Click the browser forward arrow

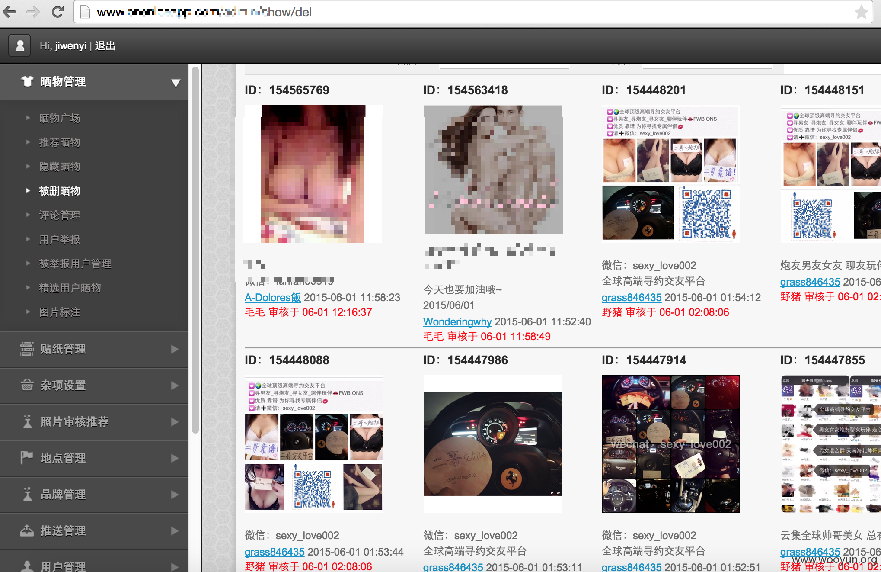coord(33,12)
